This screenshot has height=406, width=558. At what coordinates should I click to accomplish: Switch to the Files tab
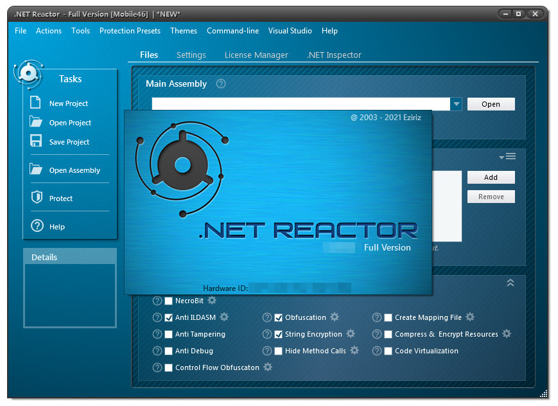(x=149, y=55)
